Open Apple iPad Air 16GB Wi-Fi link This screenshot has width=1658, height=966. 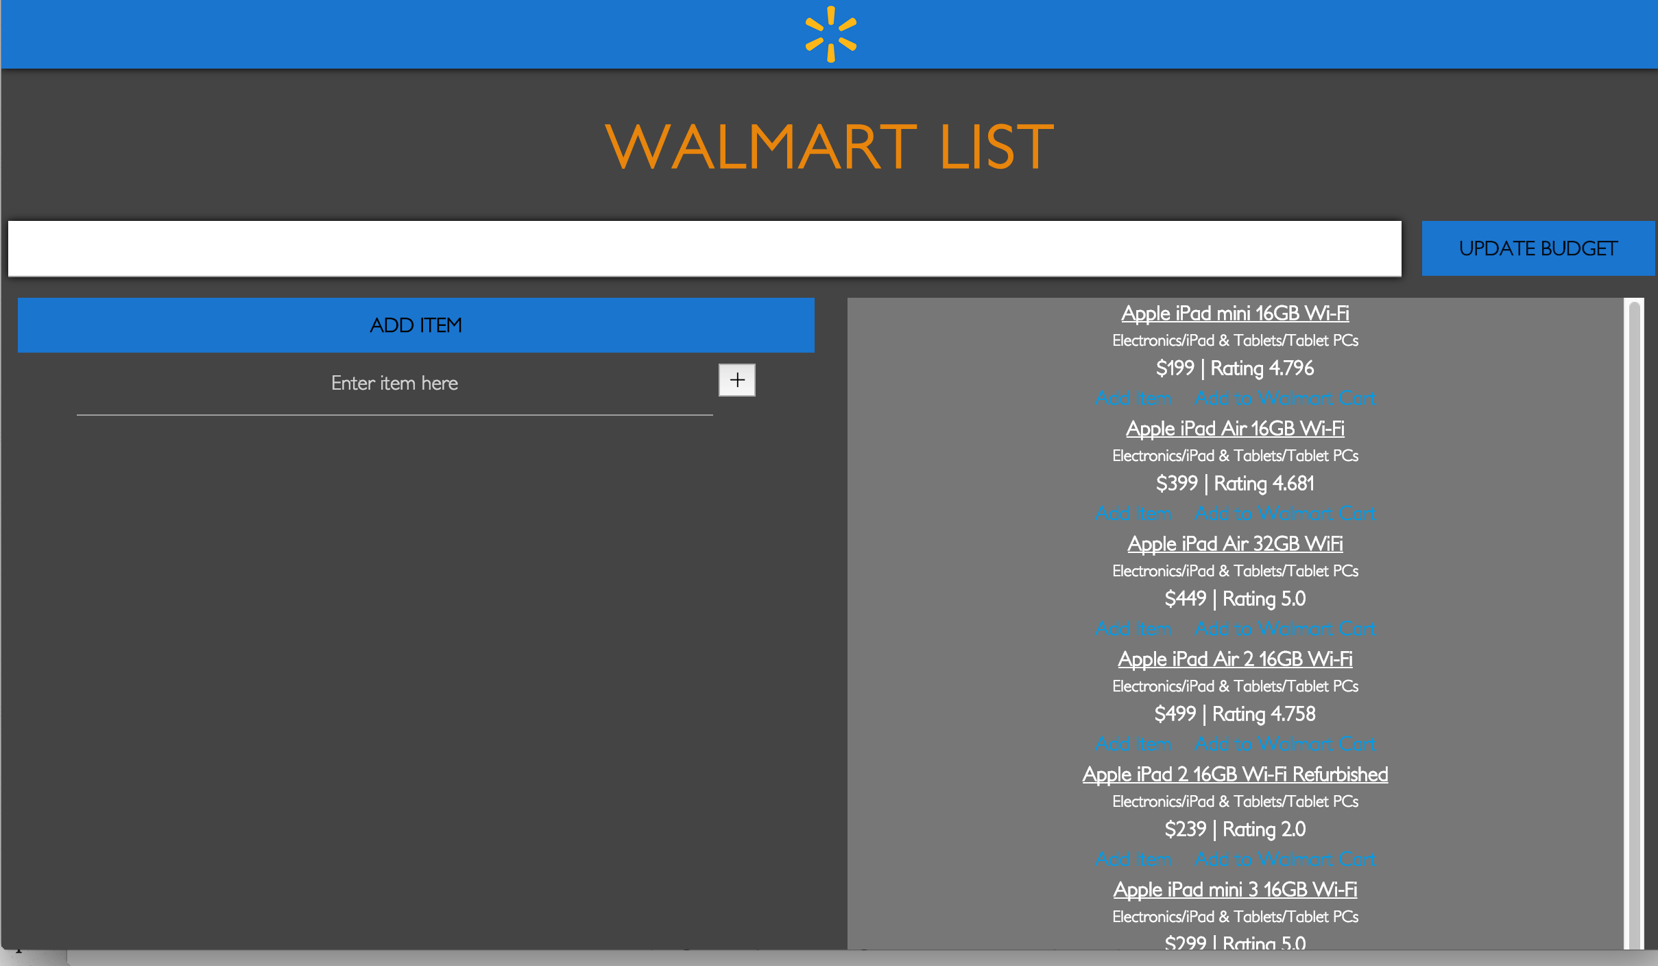tap(1234, 429)
